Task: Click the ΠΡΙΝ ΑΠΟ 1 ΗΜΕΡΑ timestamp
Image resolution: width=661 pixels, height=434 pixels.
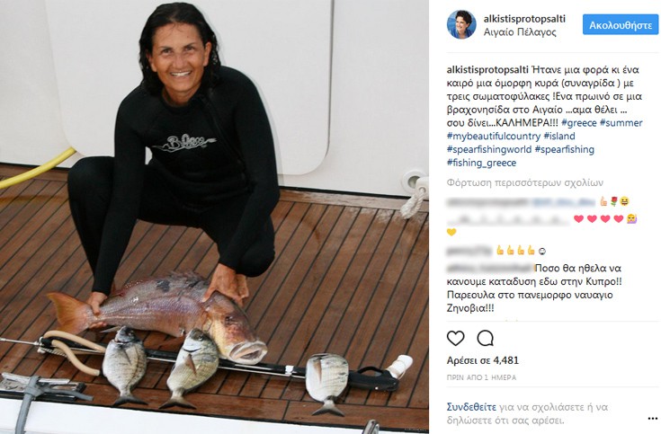Action: (481, 377)
